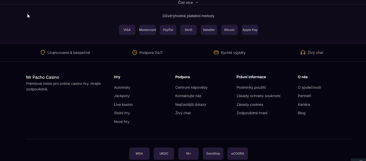The image size is (366, 161).
Task: Click the MGA license badge
Action: tap(139, 154)
